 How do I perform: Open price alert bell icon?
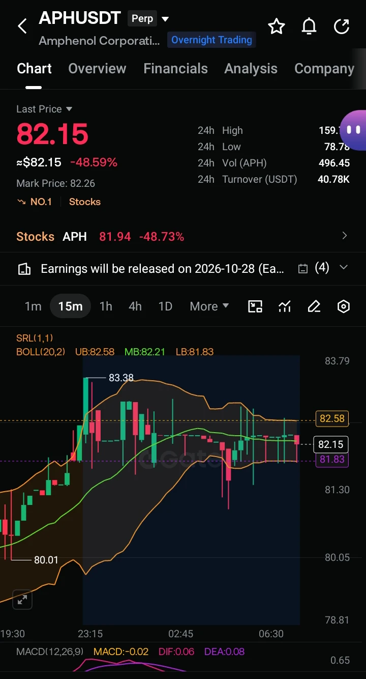click(309, 26)
